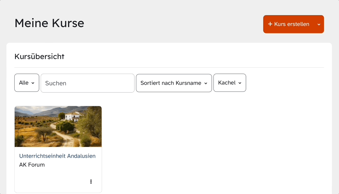Screen dimensions: 339x194
Task: Click the AK Forum category text
Action: click(32, 165)
